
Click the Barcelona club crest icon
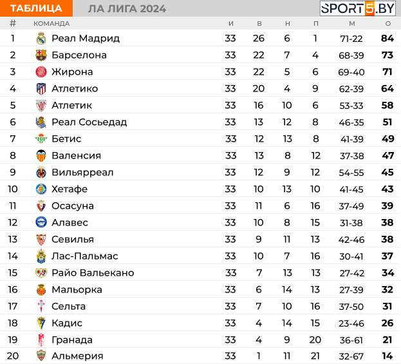coord(41,55)
